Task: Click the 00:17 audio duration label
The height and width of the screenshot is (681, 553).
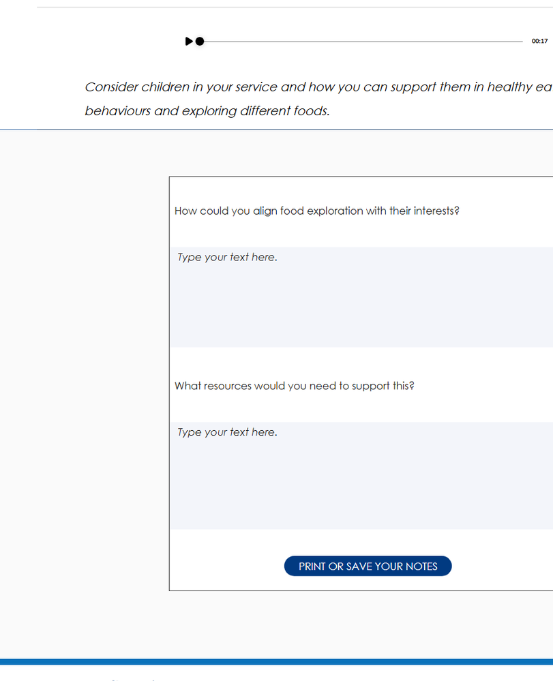Action: click(539, 42)
